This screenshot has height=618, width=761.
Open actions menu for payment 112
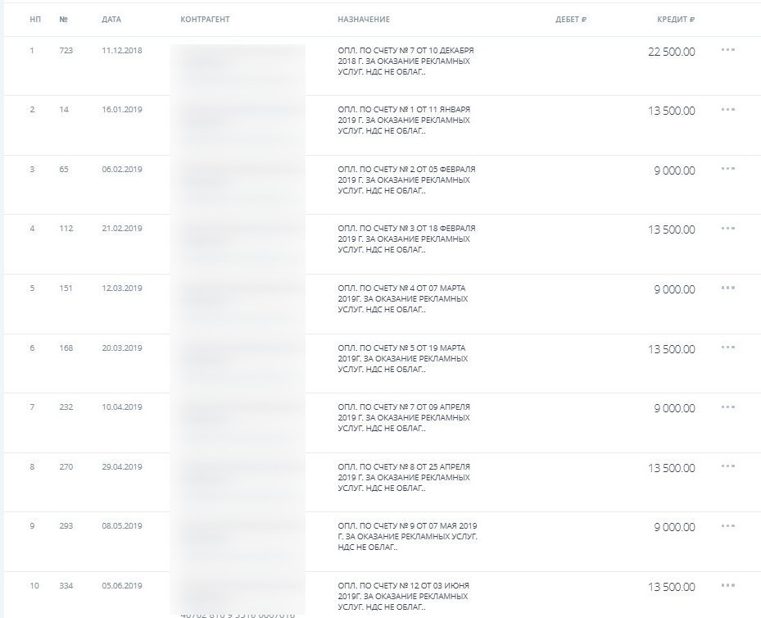728,228
